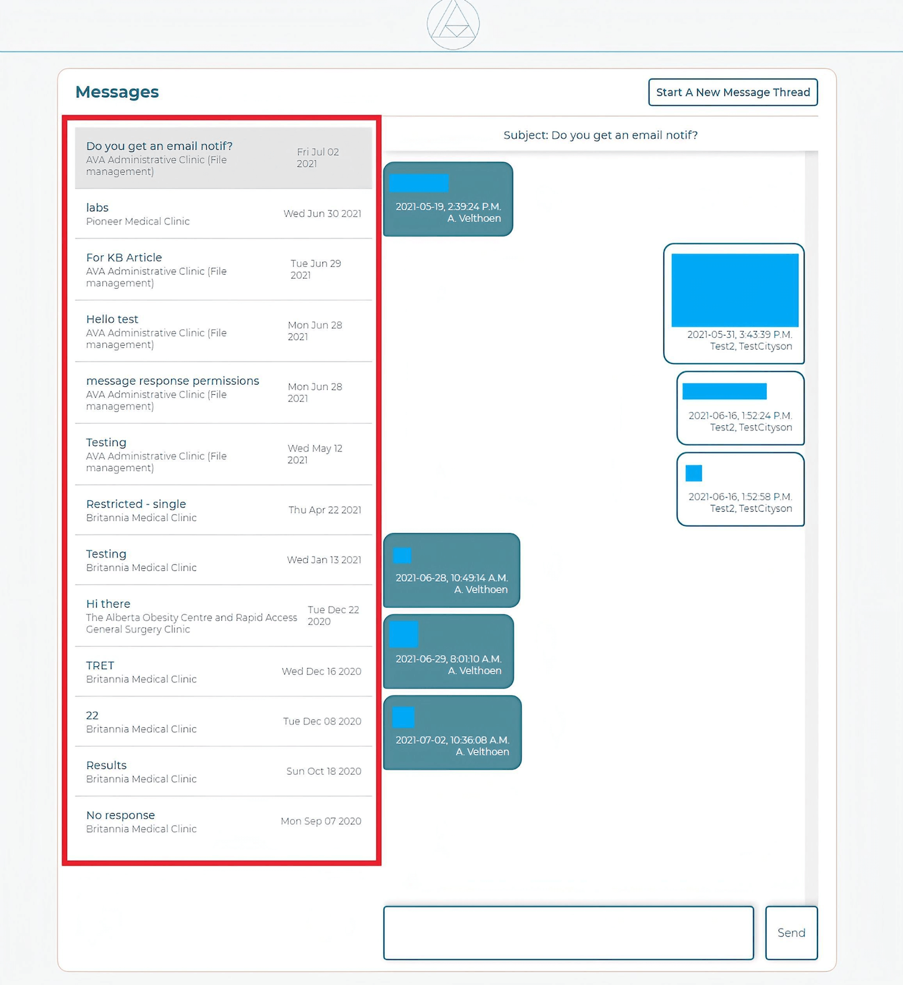Open 'Testing' thread from May 12 2021

[x=223, y=454]
